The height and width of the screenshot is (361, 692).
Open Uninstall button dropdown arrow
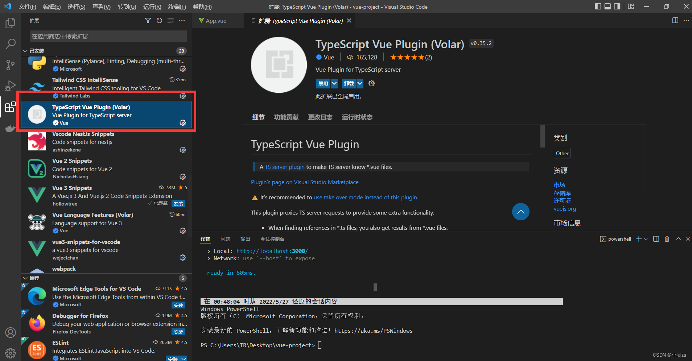tap(360, 84)
